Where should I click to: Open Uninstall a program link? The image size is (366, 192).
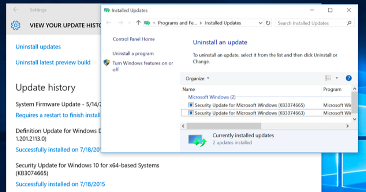coord(133,54)
